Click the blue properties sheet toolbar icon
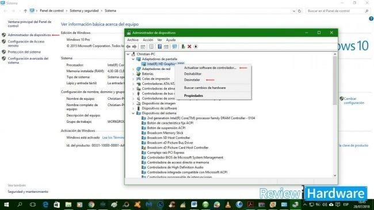The height and width of the screenshot is (210, 374). point(159,46)
